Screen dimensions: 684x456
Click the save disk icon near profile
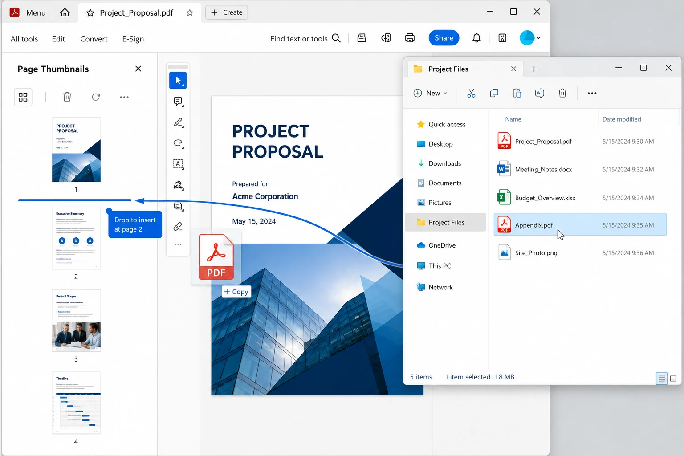coord(502,38)
